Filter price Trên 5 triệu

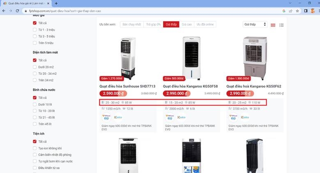[x=35, y=43]
